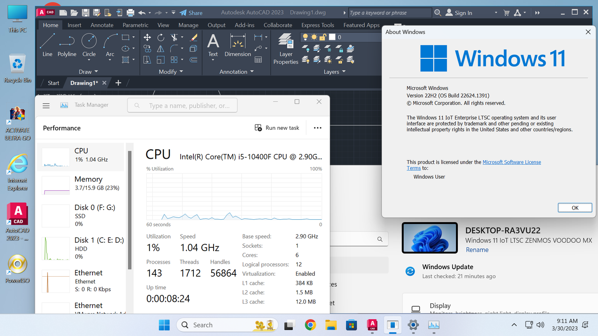Click the AutoCAD keyword search box

(390, 13)
